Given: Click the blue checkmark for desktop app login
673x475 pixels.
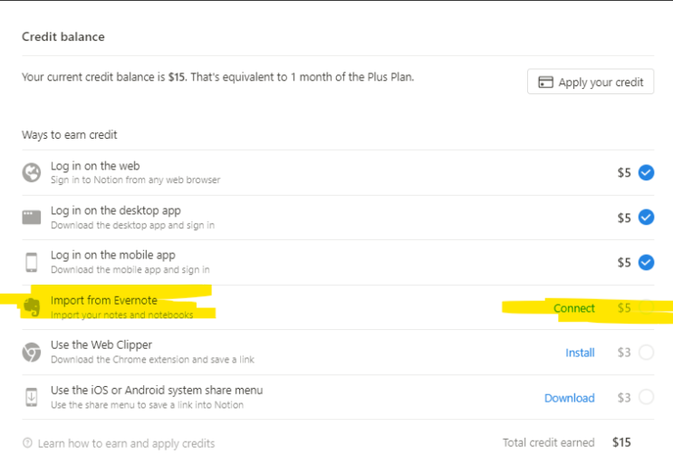Looking at the screenshot, I should click(646, 218).
